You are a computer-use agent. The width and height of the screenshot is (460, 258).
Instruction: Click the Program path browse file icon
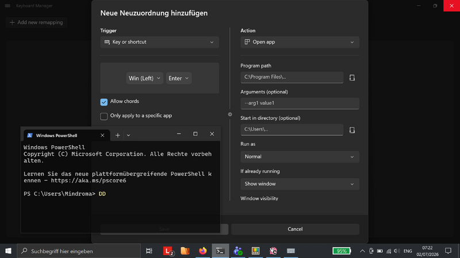(x=352, y=77)
